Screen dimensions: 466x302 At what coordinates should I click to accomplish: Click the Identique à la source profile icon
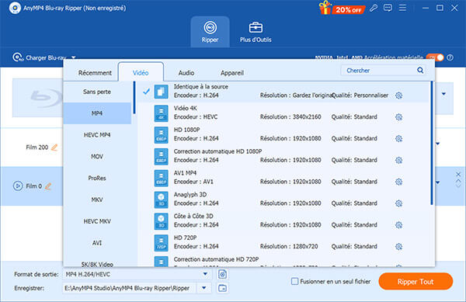click(x=161, y=92)
